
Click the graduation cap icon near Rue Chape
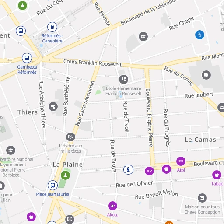tap(143, 36)
